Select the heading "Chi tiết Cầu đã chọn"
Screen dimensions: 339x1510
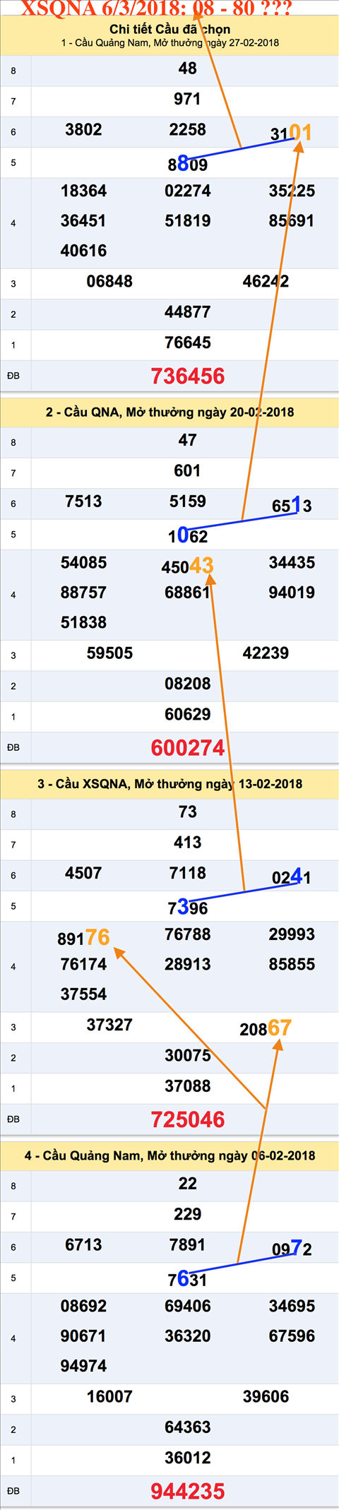169,29
